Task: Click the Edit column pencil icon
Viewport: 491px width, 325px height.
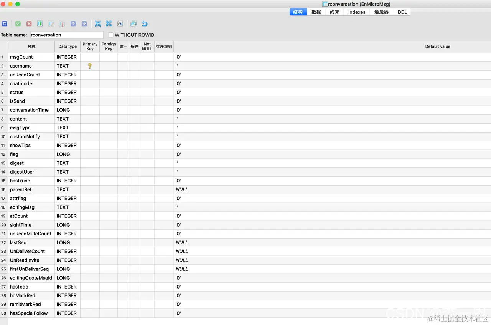Action: pos(51,23)
